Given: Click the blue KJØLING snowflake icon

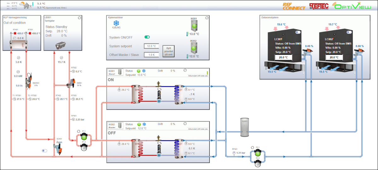Looking at the screenshot, I should click(116, 24).
